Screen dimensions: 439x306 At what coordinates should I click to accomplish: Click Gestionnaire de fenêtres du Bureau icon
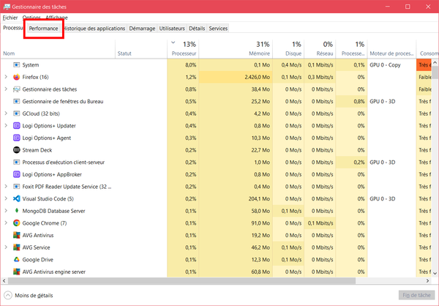coord(17,102)
